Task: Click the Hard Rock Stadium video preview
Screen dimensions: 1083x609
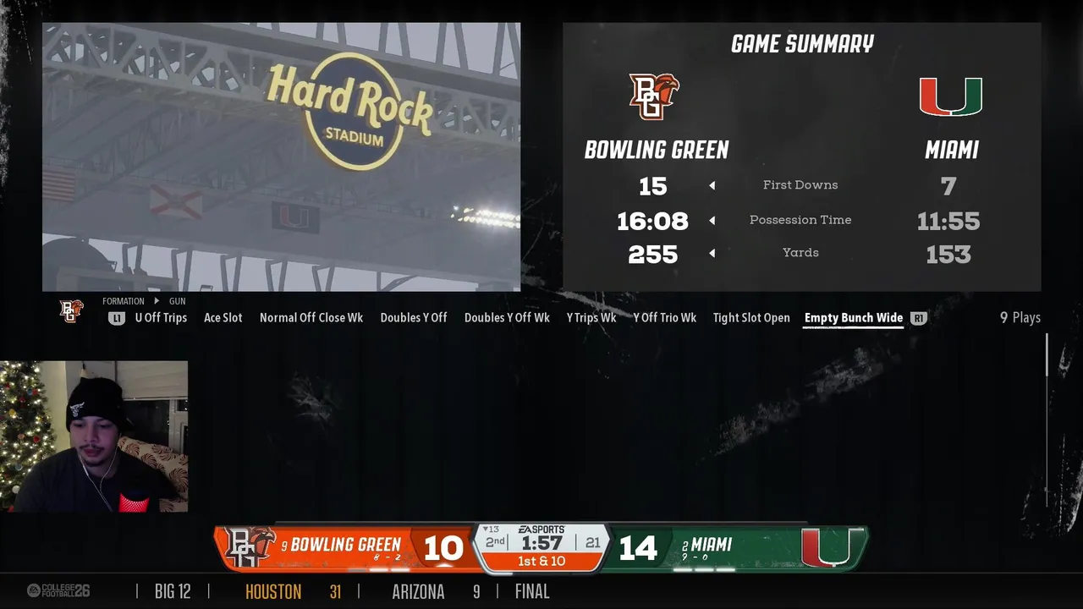Action: tap(282, 157)
